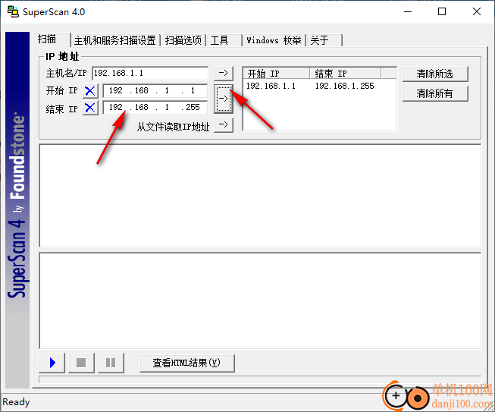Screen dimensions: 495x412
Task: Click the 结束 IP column header
Action: 345,74
